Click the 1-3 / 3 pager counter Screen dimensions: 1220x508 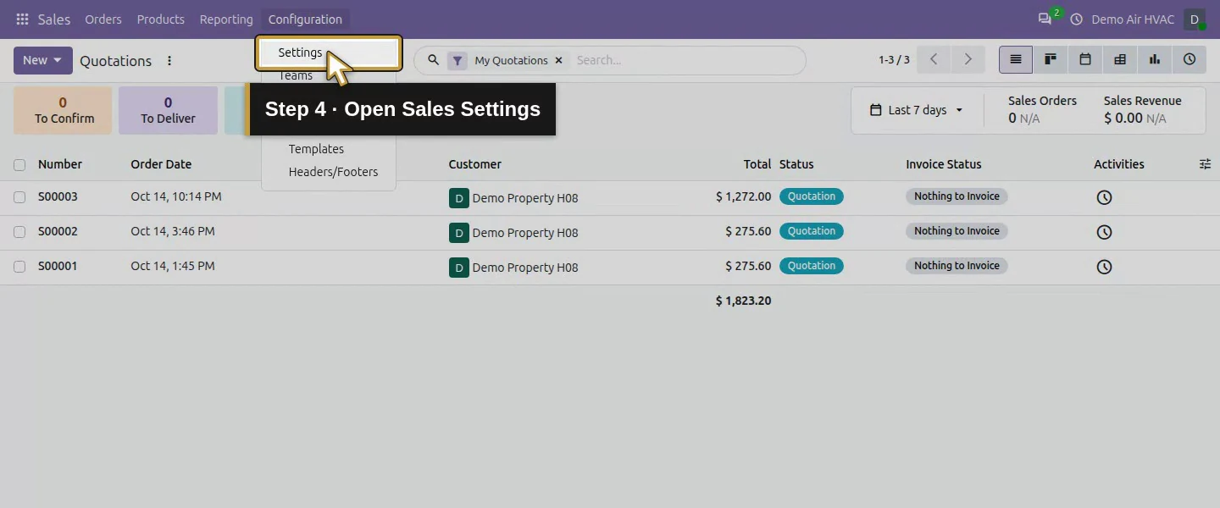[894, 60]
